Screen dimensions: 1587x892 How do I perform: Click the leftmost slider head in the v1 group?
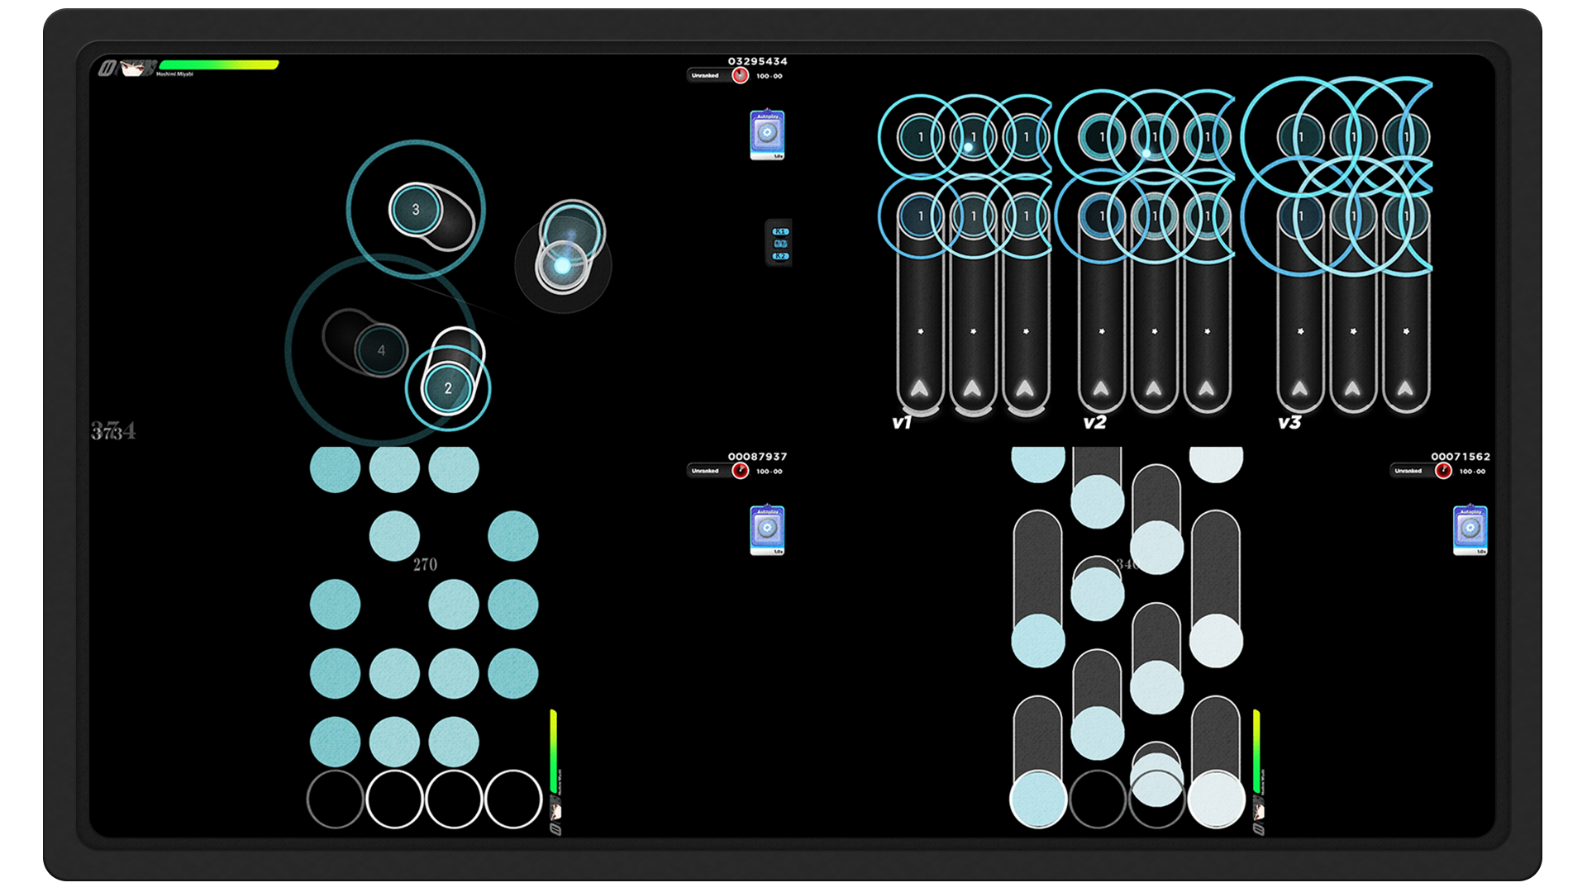tap(920, 216)
